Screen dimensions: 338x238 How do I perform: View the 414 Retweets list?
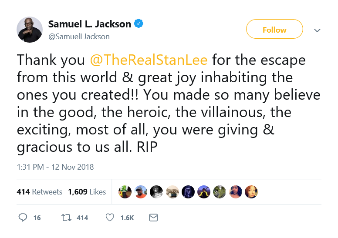[x=40, y=192]
